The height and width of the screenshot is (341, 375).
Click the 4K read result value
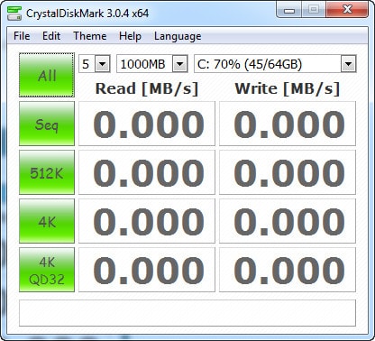click(147, 221)
